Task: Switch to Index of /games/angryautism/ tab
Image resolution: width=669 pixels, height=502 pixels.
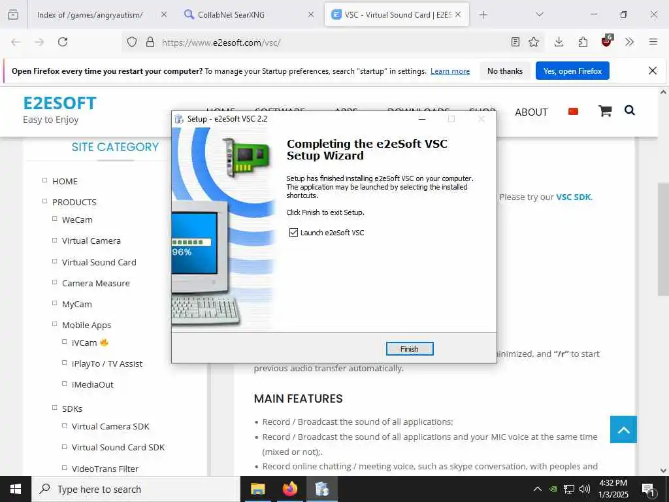Action: click(90, 14)
